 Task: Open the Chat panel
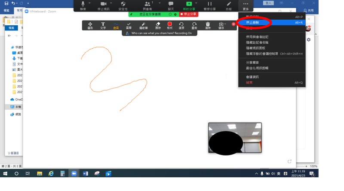pos(171,6)
